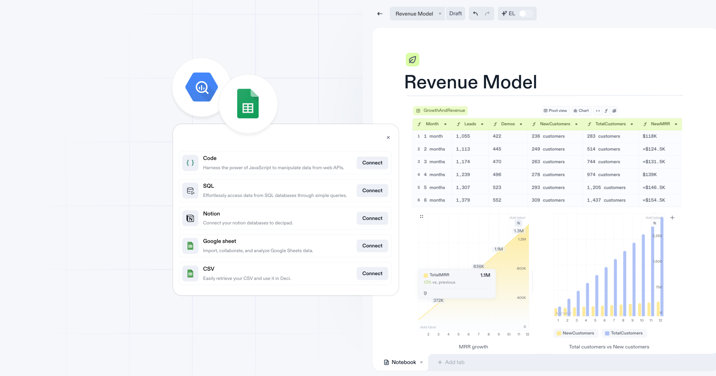This screenshot has width=716, height=376.
Task: Click the green leaf notebook icon
Action: (x=412, y=60)
